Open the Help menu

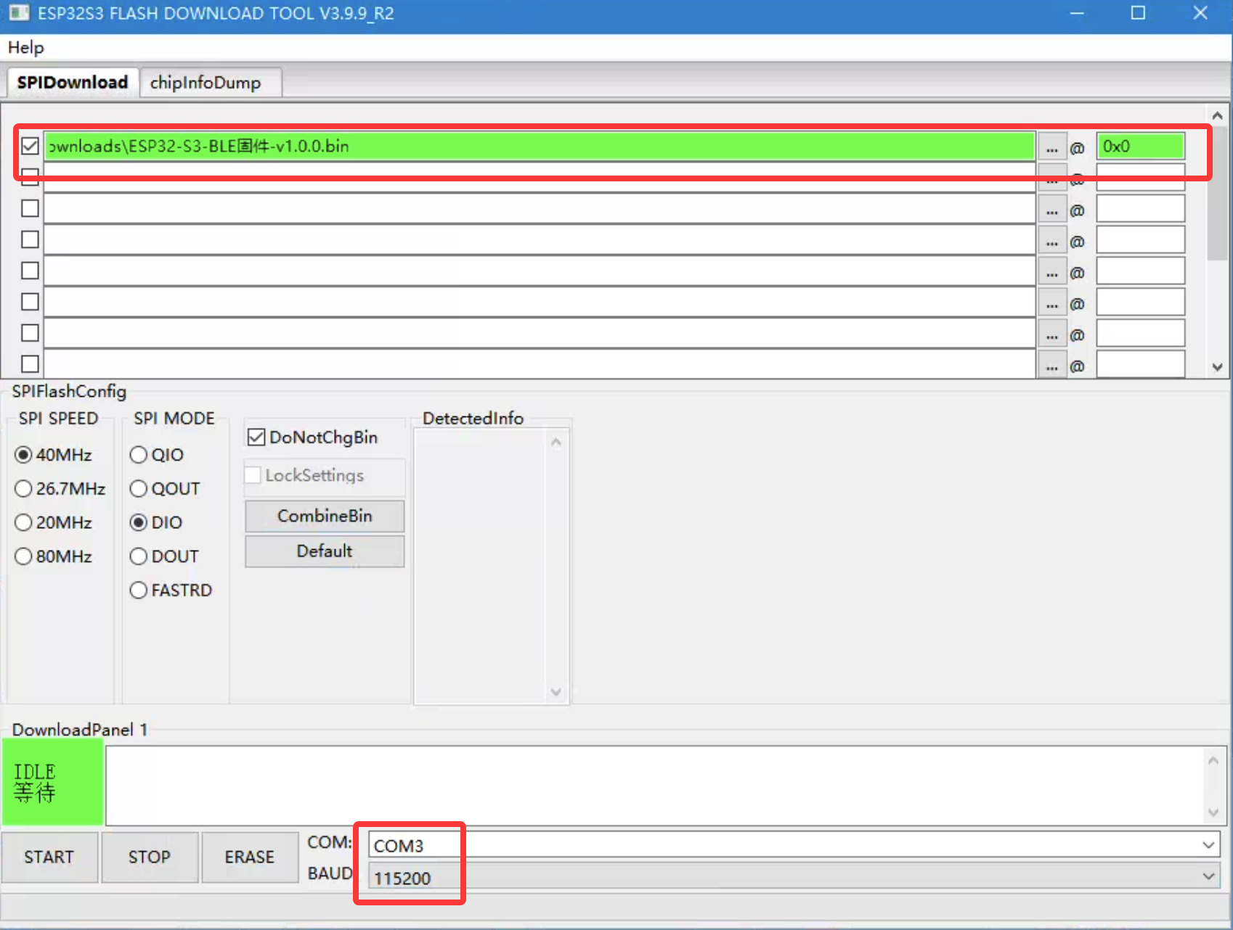25,48
